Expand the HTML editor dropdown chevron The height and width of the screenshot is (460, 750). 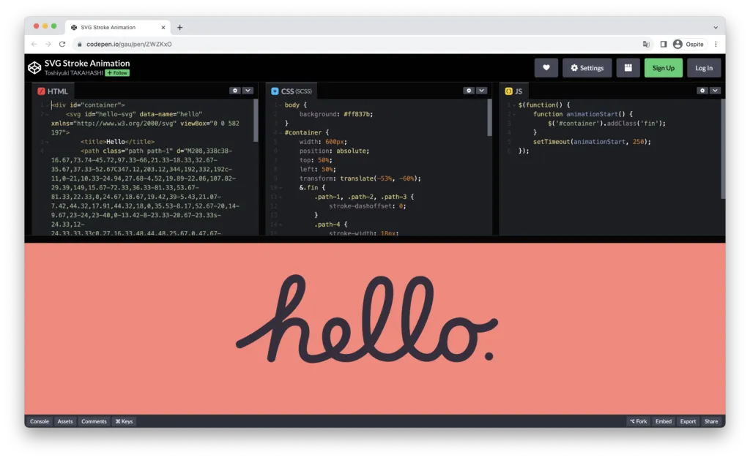click(x=248, y=91)
